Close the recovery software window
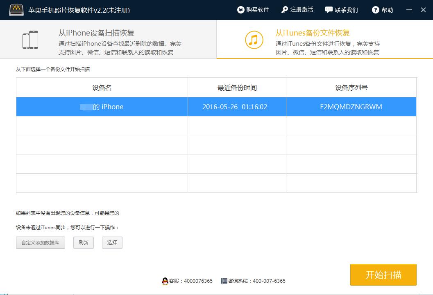The image size is (433, 295). pos(423,10)
